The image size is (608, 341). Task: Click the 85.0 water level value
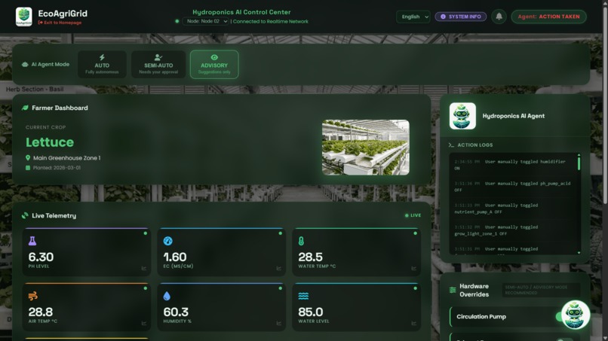click(311, 312)
